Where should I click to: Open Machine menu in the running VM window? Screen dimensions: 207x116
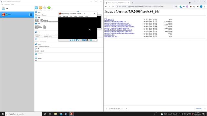65,16
